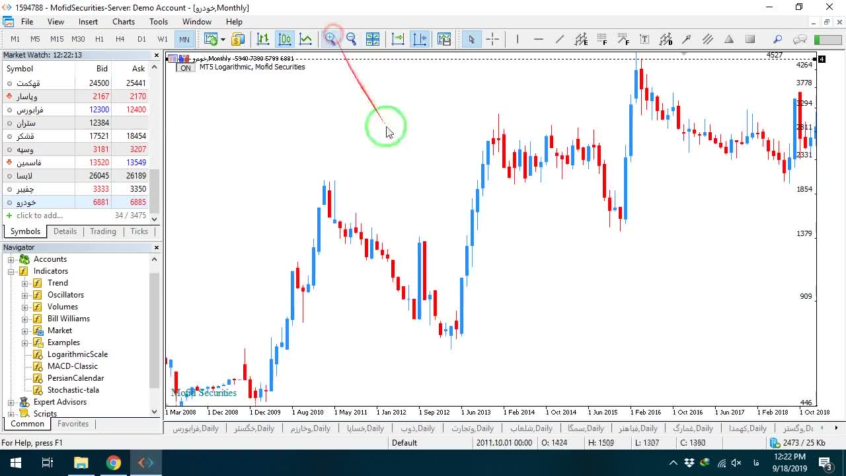Toggle auto scroll to latest bar

tap(398, 39)
